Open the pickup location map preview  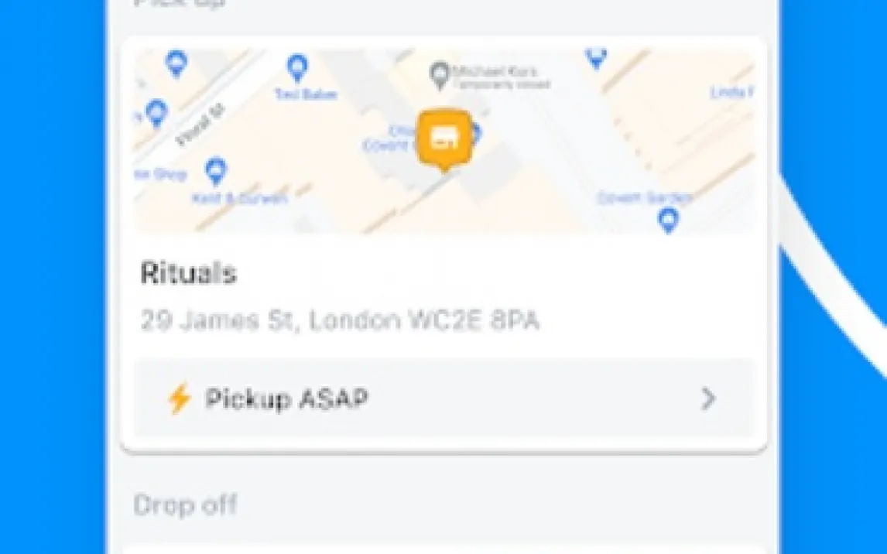[444, 142]
